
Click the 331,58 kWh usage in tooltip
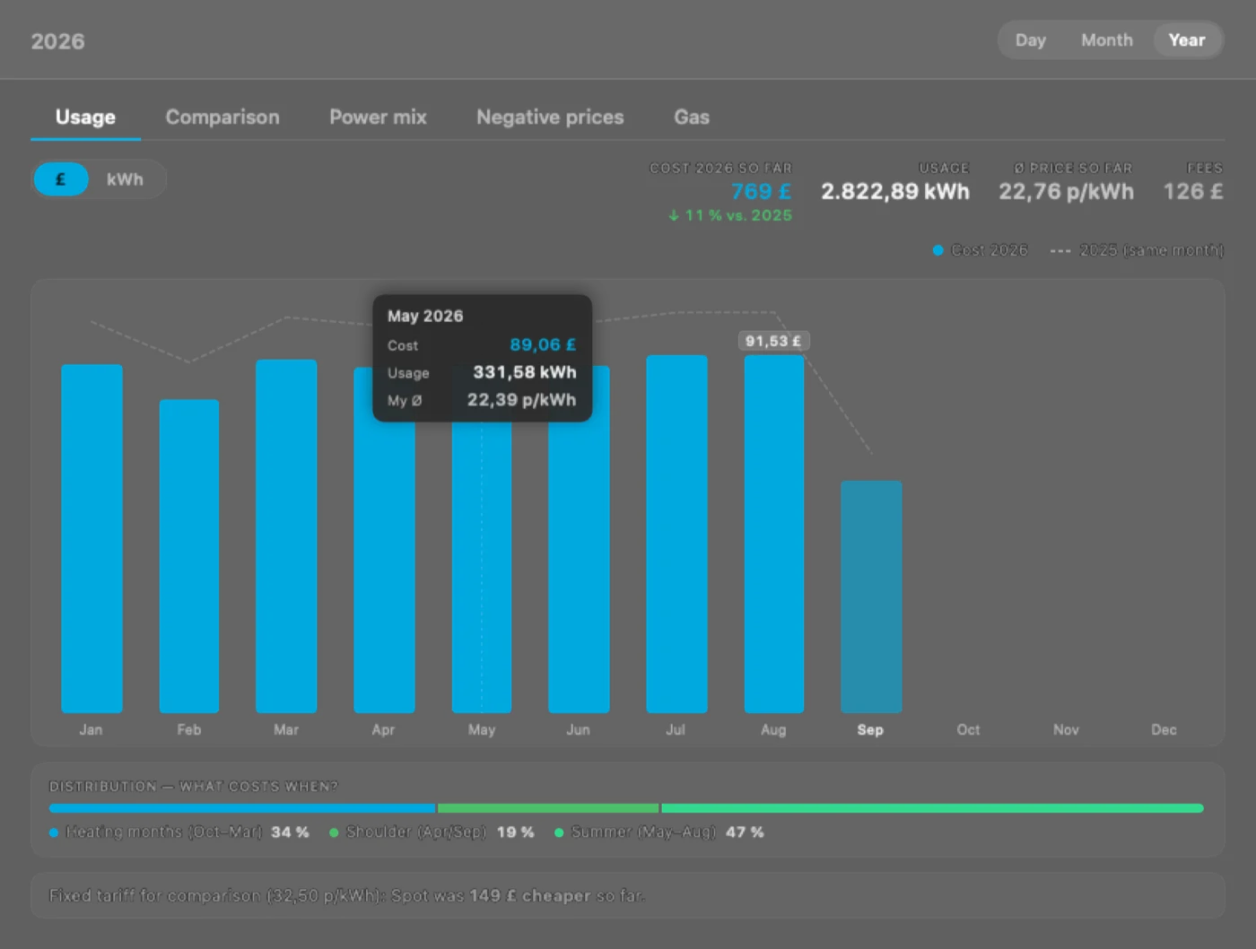click(x=525, y=372)
